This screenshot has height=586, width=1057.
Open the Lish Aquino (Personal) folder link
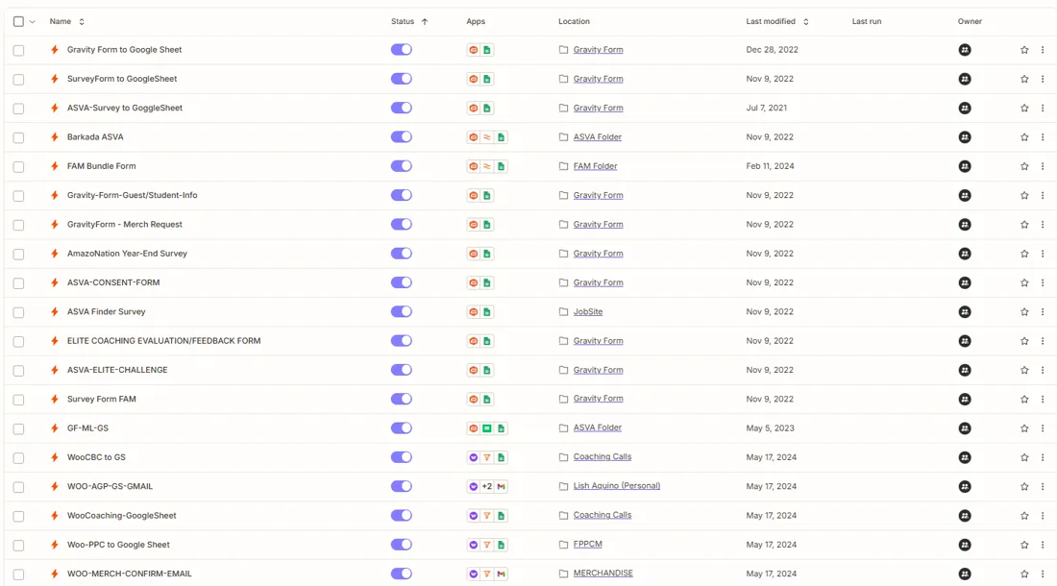[617, 486]
